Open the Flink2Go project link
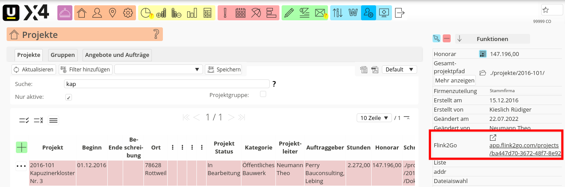The height and width of the screenshot is (187, 565). pos(525,149)
